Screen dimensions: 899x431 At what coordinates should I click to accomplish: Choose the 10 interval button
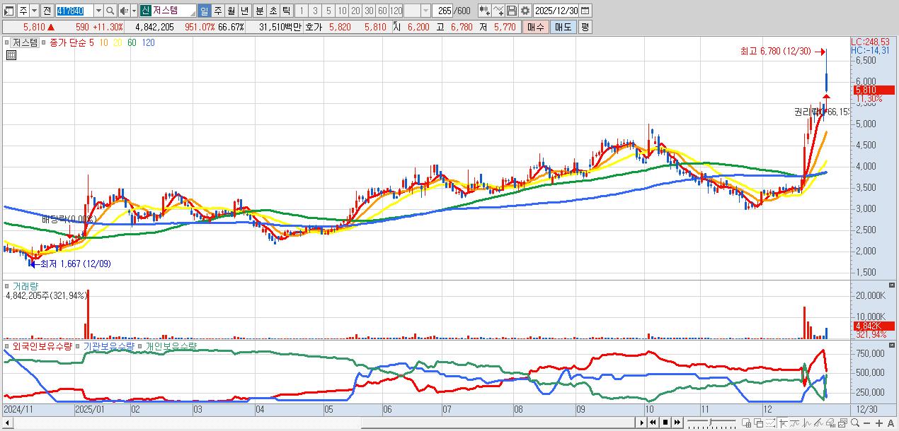pos(342,11)
